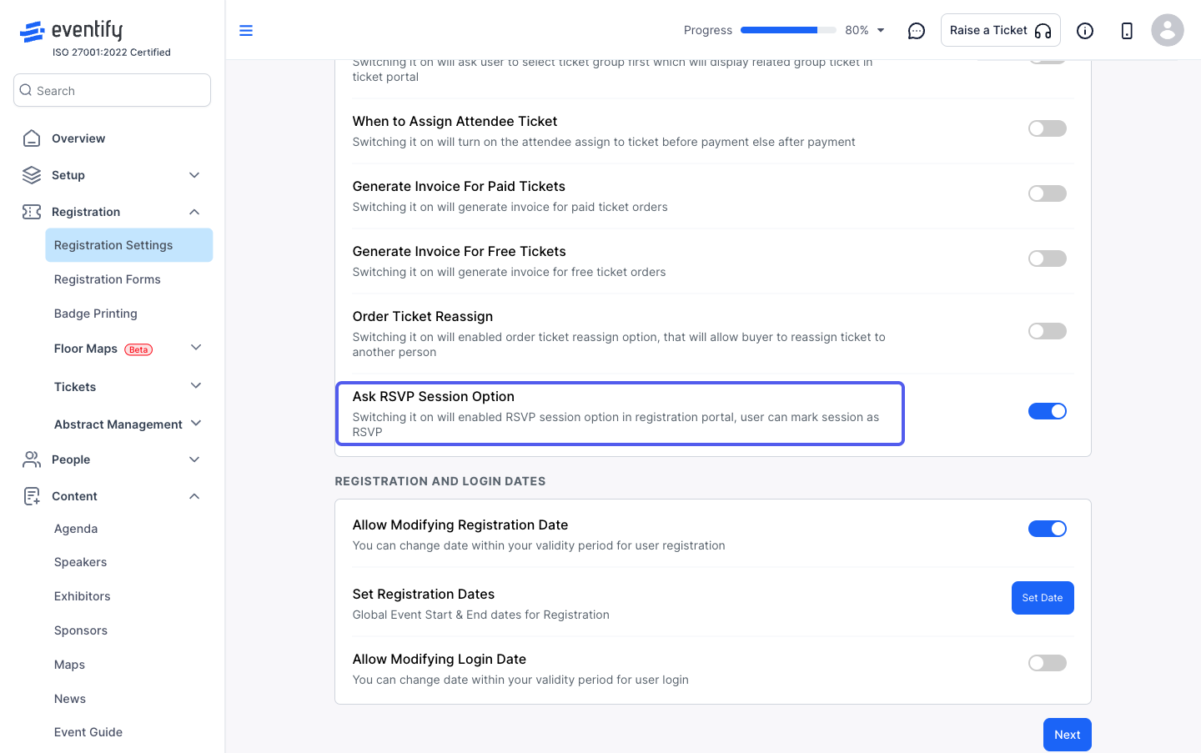Image resolution: width=1201 pixels, height=753 pixels.
Task: Expand the Tickets submenu chevron
Action: point(196,386)
